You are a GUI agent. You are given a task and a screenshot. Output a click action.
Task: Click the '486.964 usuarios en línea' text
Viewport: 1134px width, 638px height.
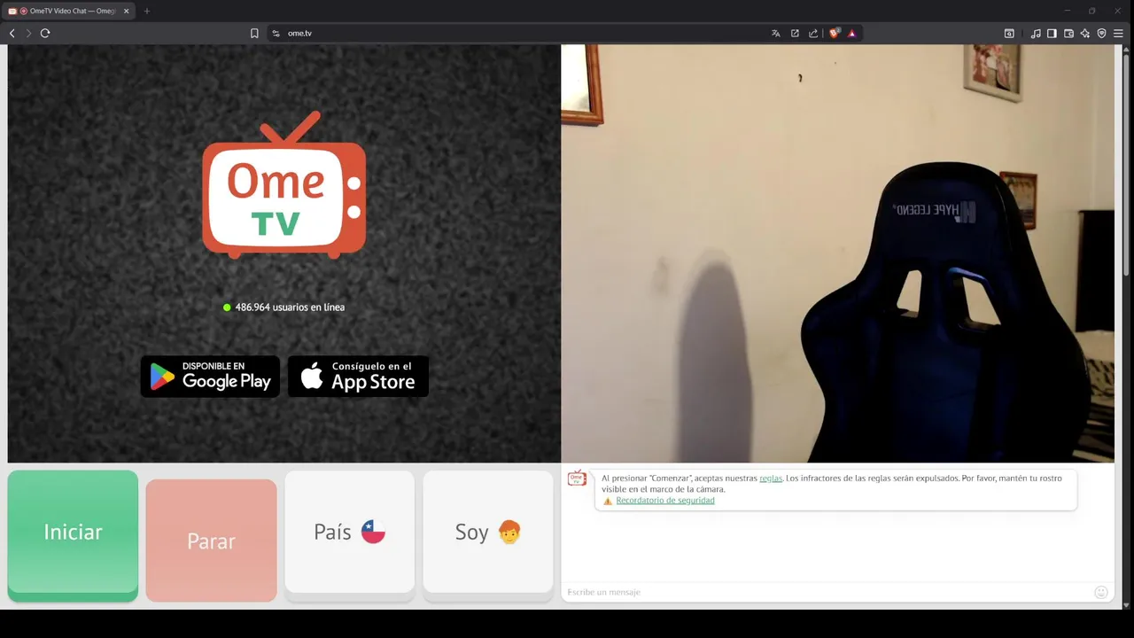290,307
